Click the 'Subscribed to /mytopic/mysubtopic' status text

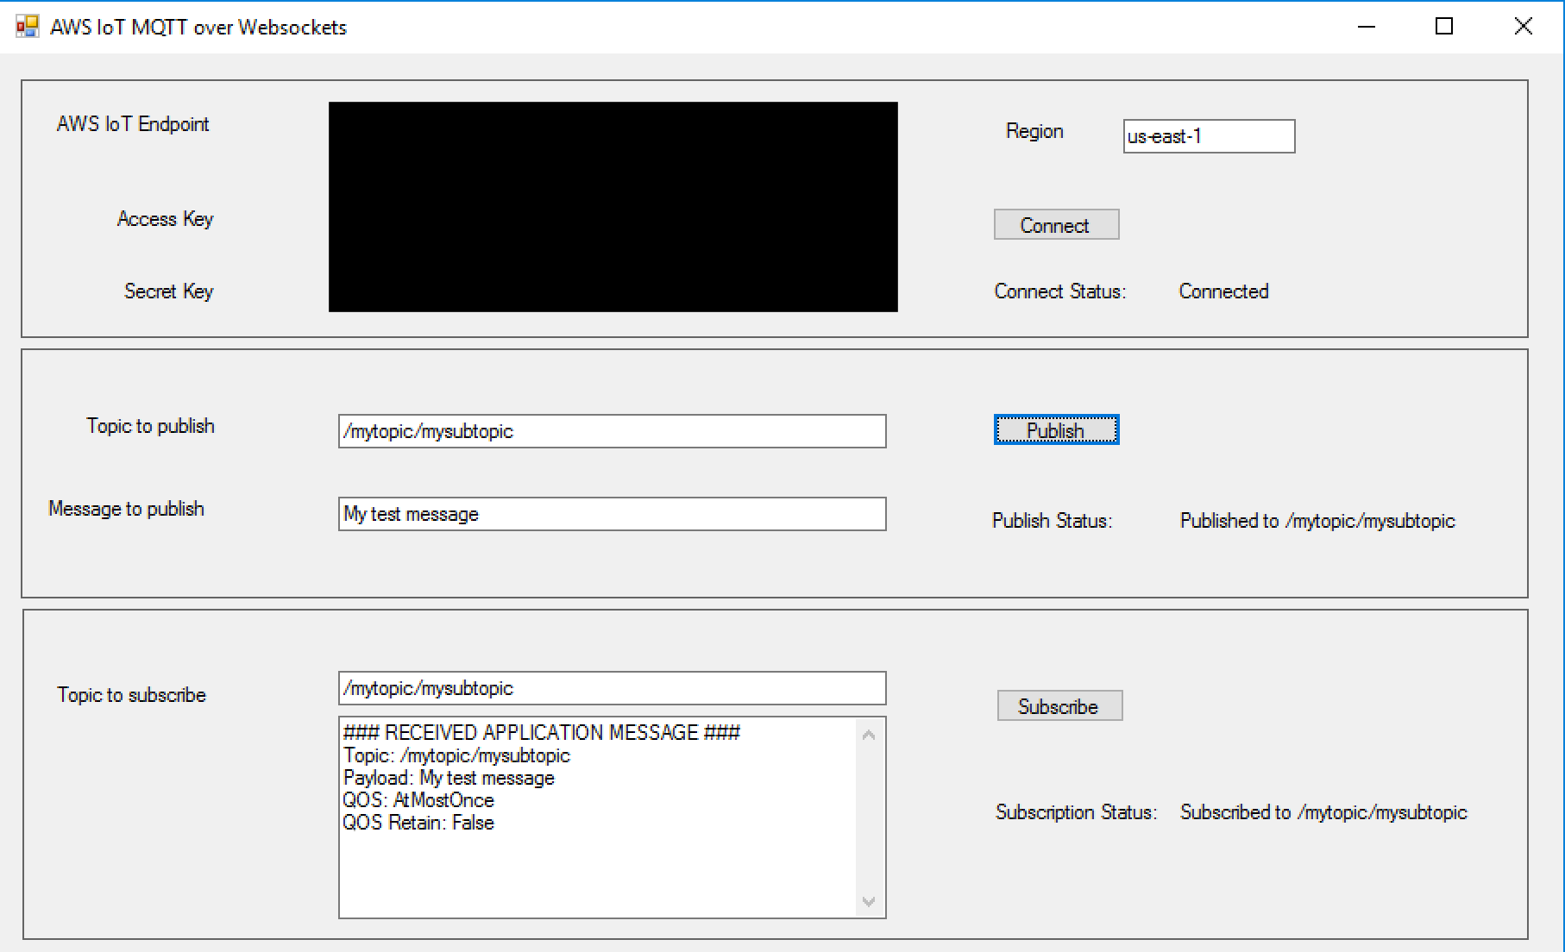point(1323,812)
